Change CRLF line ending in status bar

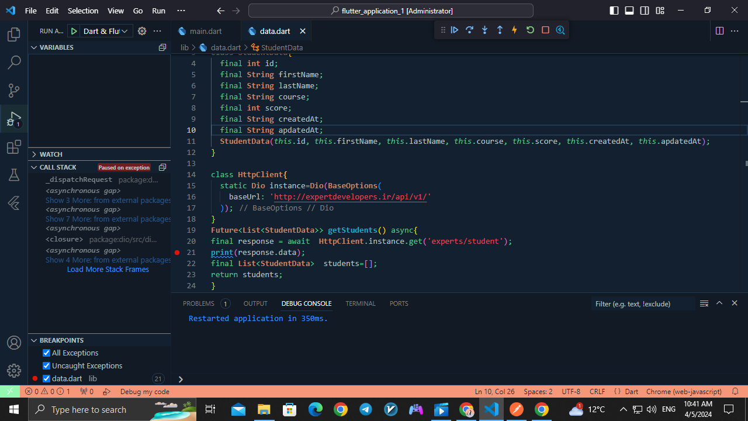pos(597,392)
